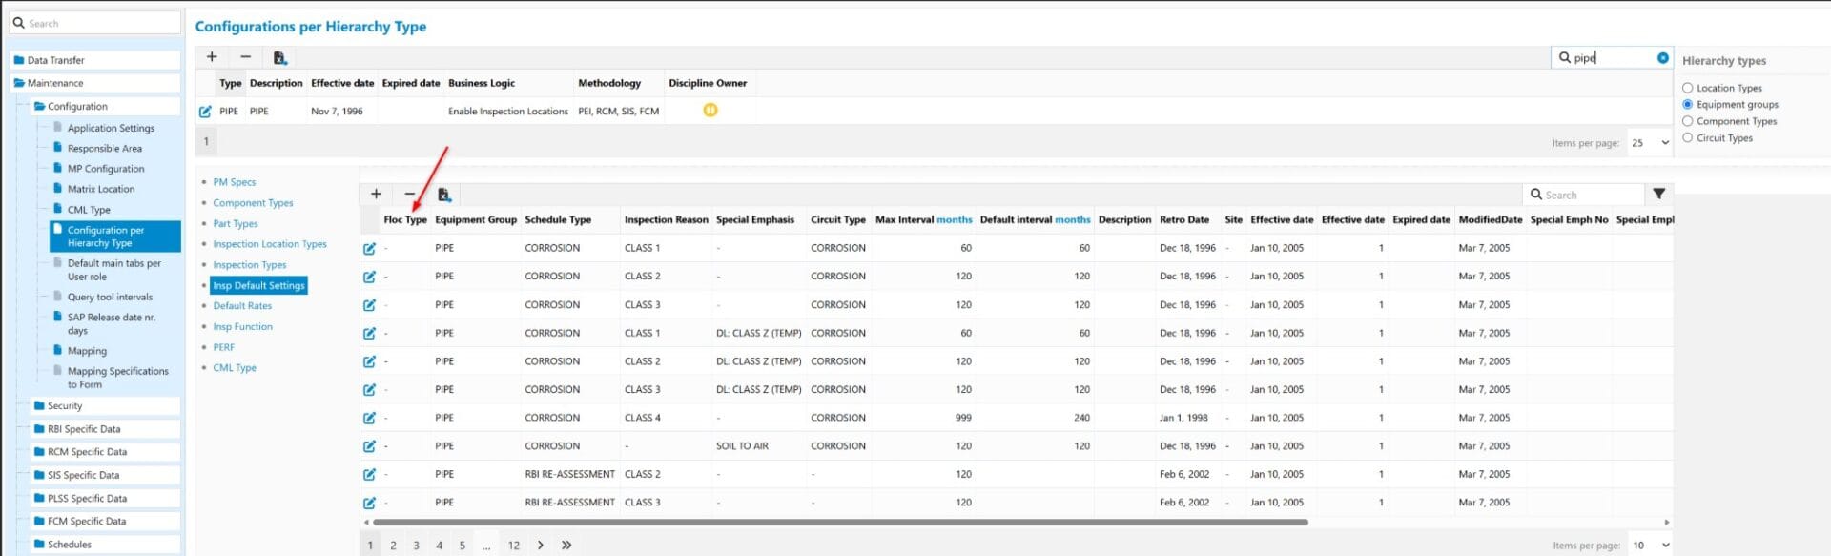Image resolution: width=1831 pixels, height=556 pixels.
Task: Open CML Type in left tree
Action: pos(89,210)
